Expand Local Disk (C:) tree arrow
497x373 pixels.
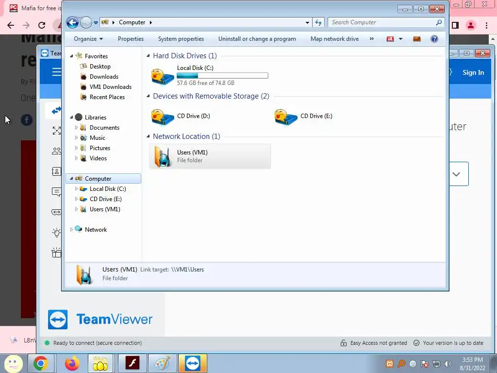click(76, 189)
